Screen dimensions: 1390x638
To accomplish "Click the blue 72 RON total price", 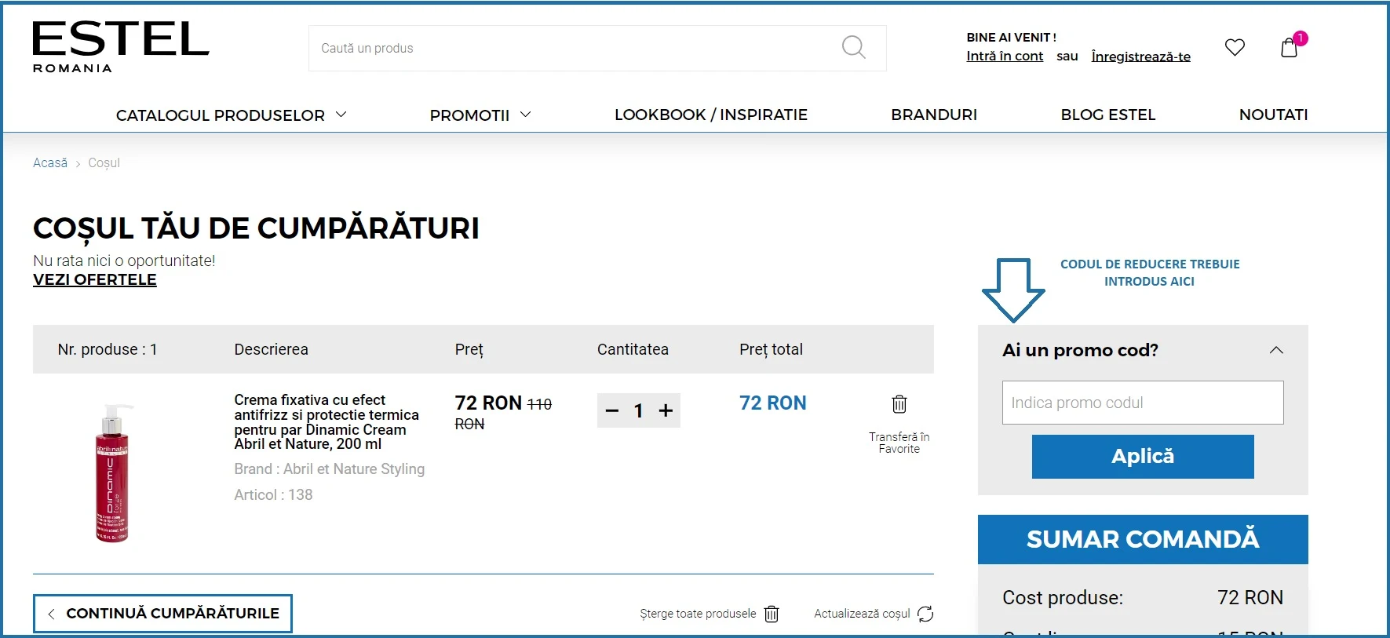I will (x=773, y=403).
